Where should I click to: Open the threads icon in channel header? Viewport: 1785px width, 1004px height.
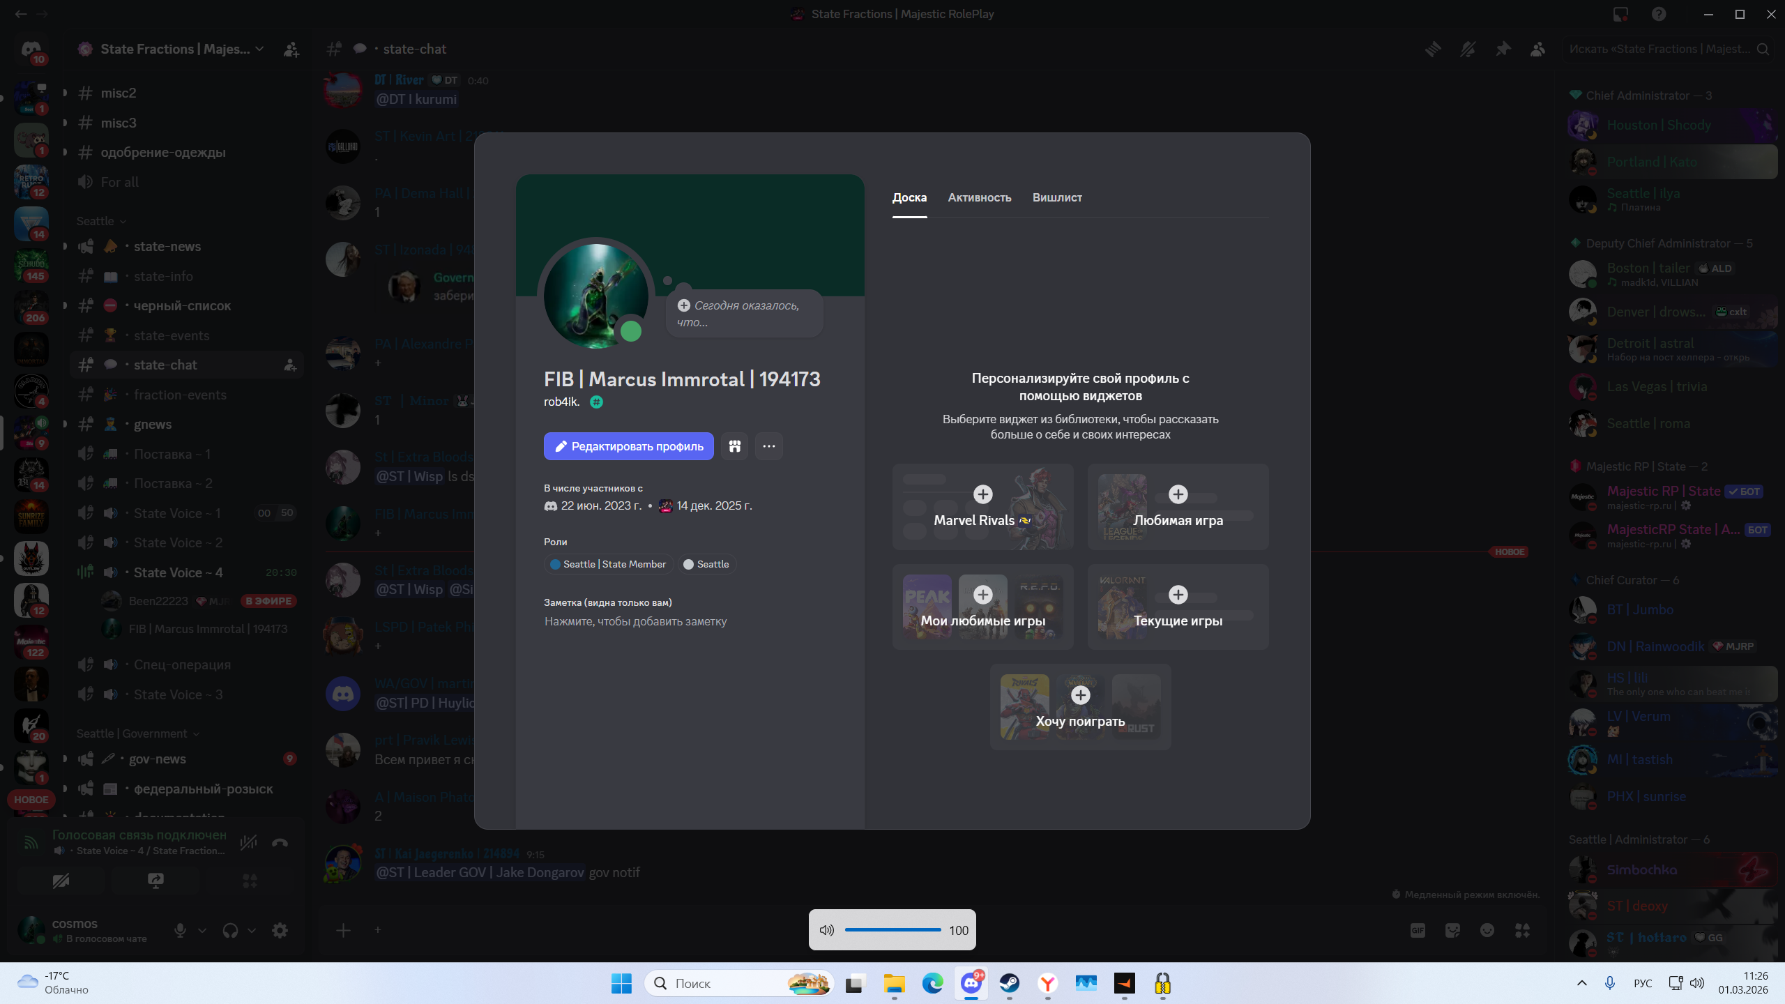tap(1433, 49)
